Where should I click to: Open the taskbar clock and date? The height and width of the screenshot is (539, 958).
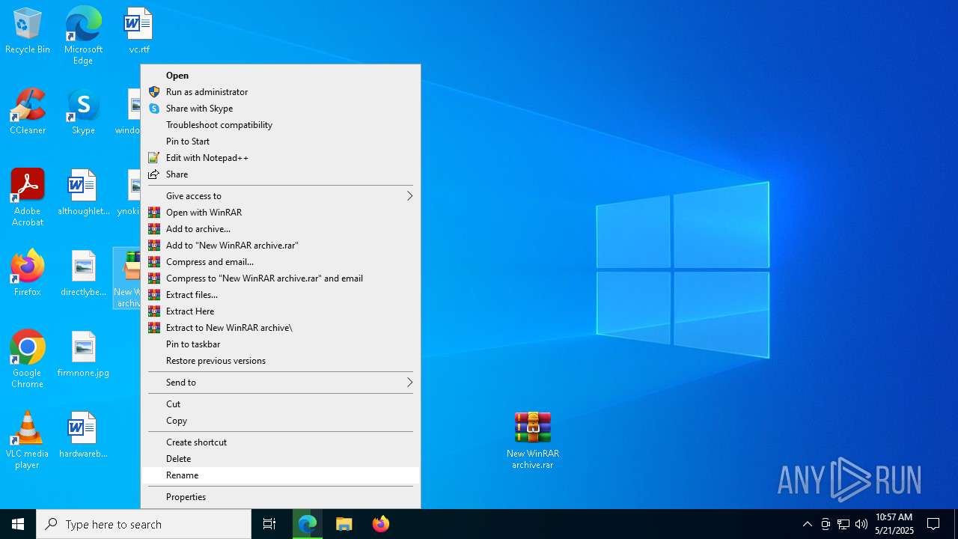(x=894, y=524)
